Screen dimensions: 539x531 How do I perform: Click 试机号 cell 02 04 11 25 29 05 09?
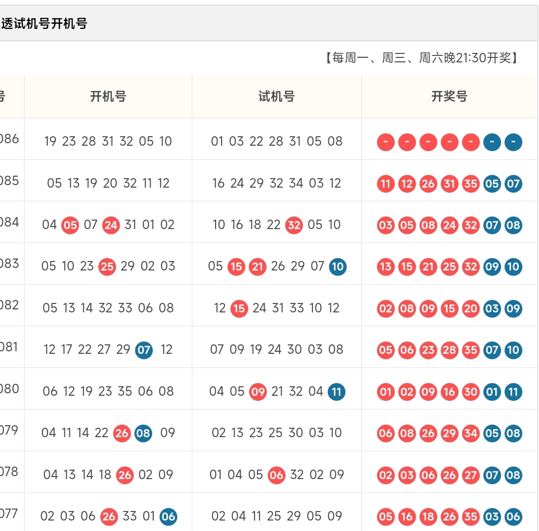coord(276,516)
